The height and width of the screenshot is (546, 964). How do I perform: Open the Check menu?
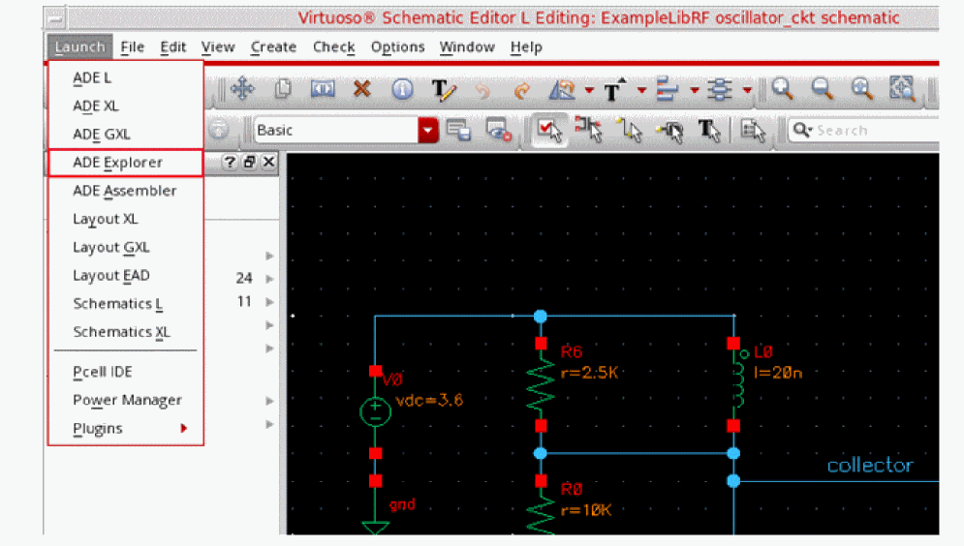333,46
